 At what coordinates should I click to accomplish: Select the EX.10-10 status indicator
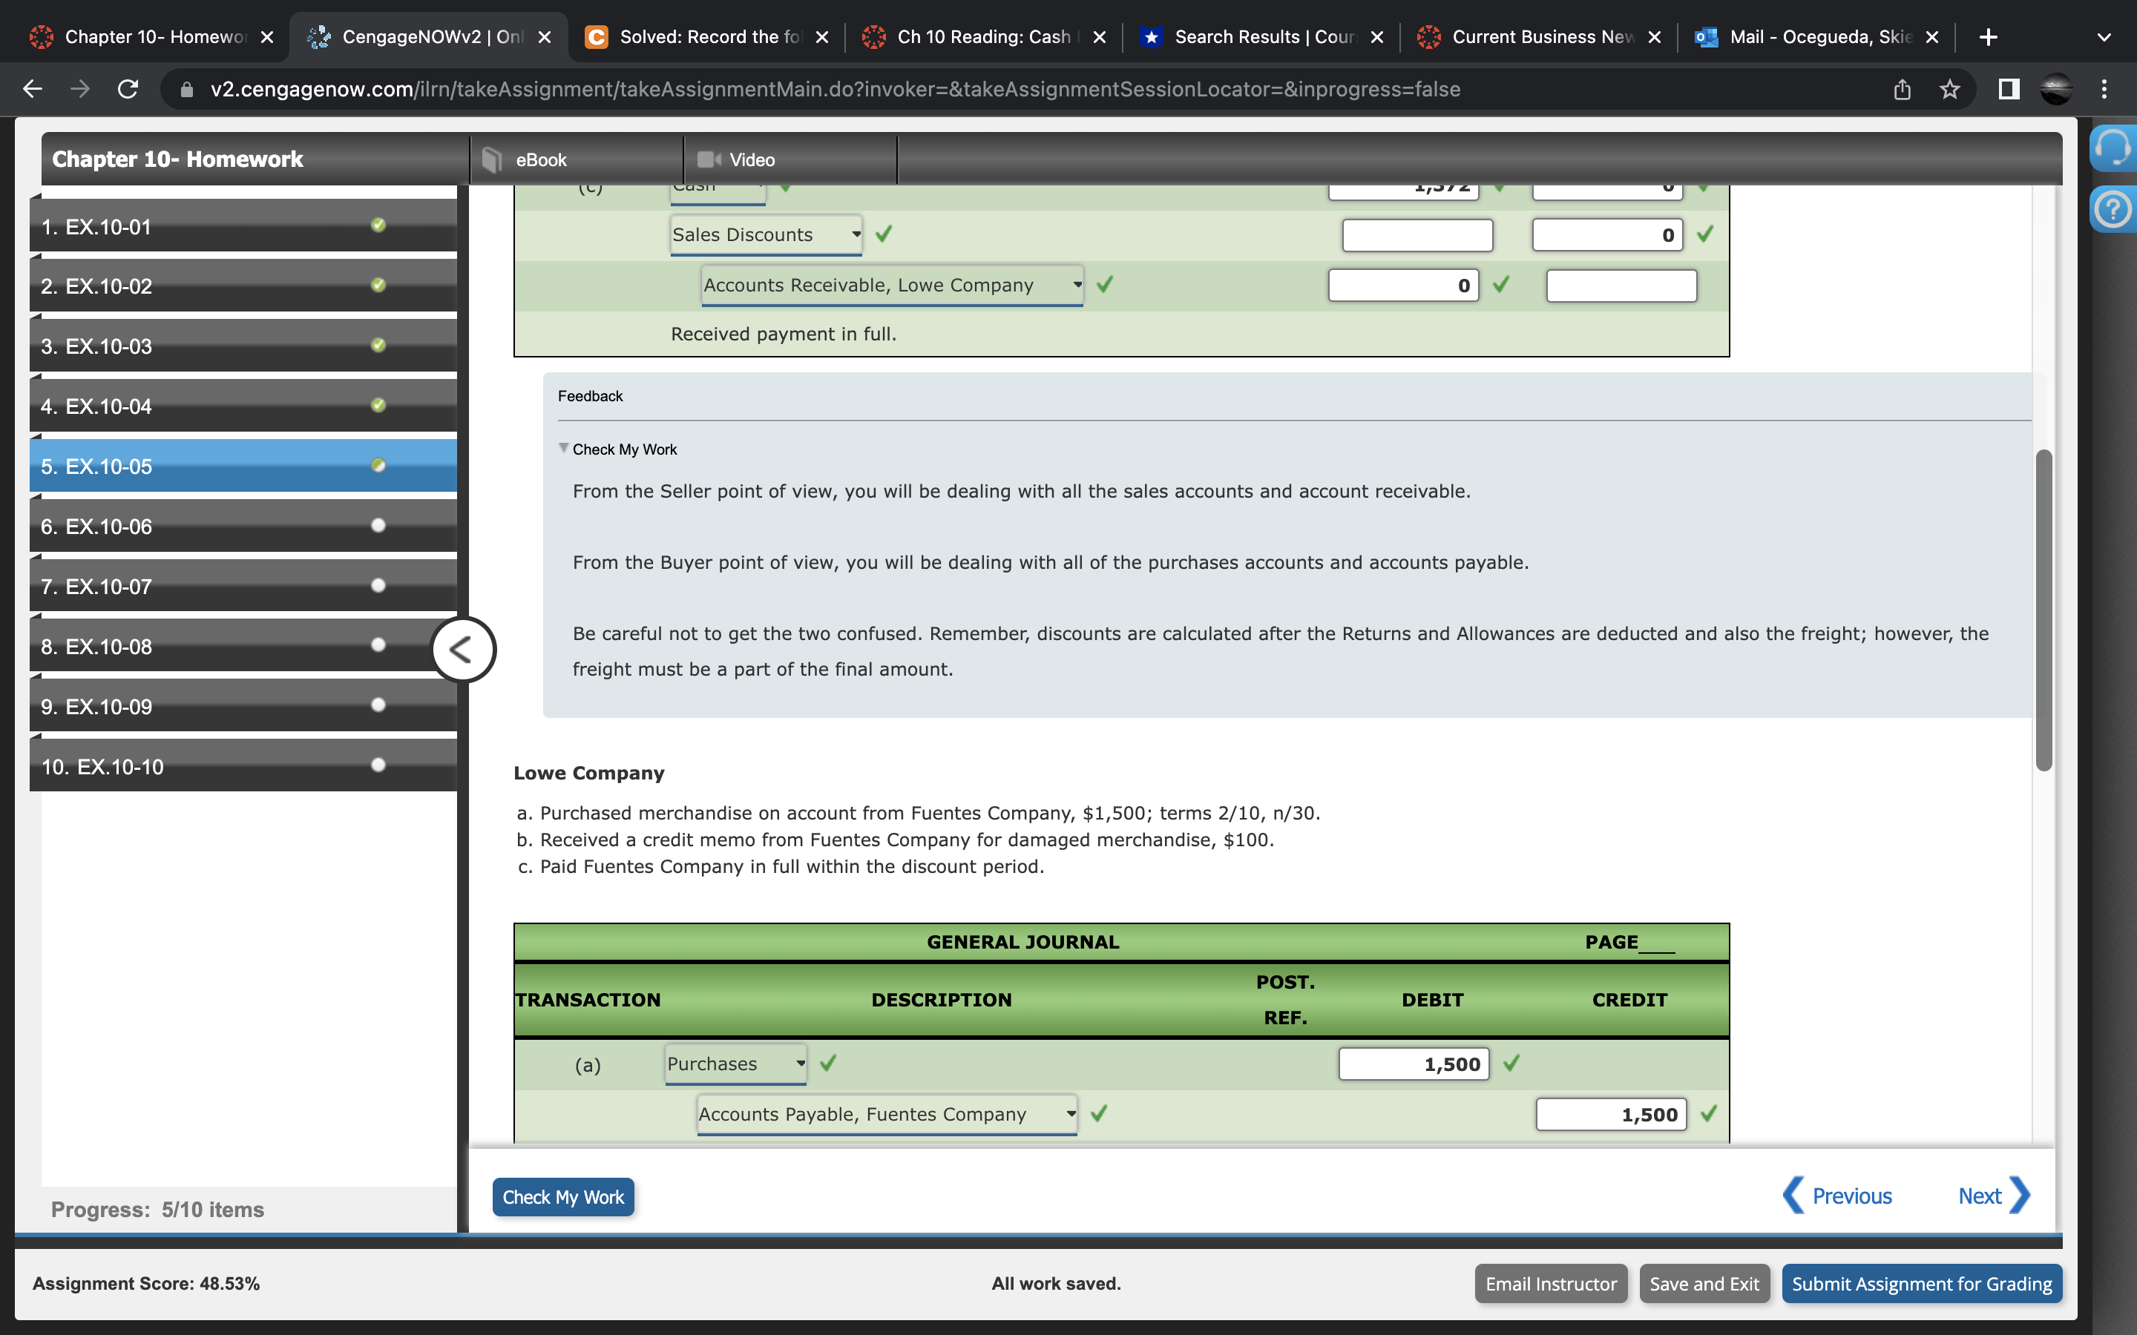(x=378, y=765)
